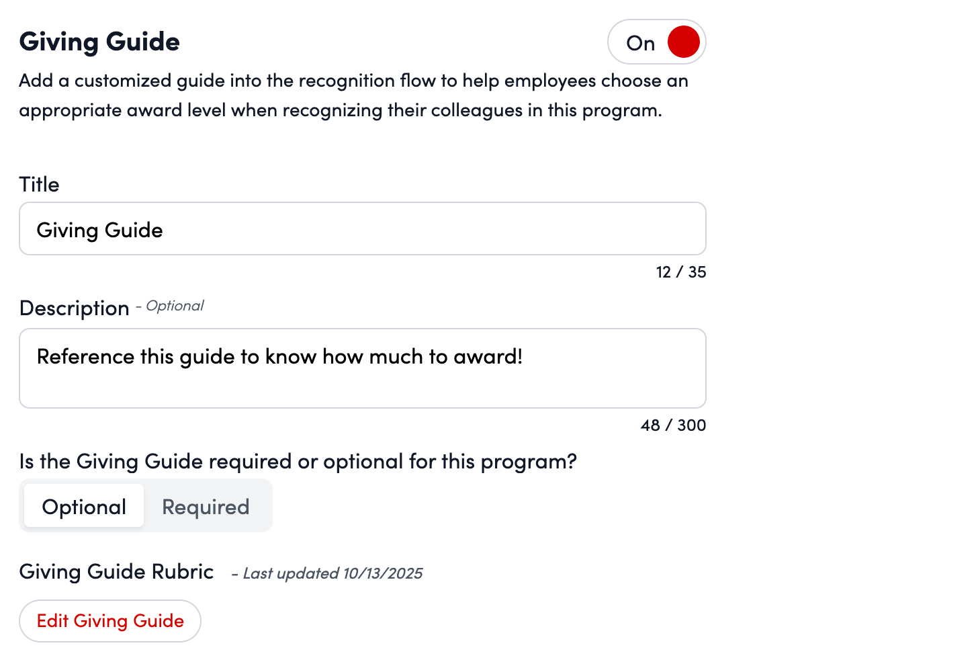The width and height of the screenshot is (978, 664).
Task: Place cursor after "award!" in Description
Action: [x=523, y=357]
